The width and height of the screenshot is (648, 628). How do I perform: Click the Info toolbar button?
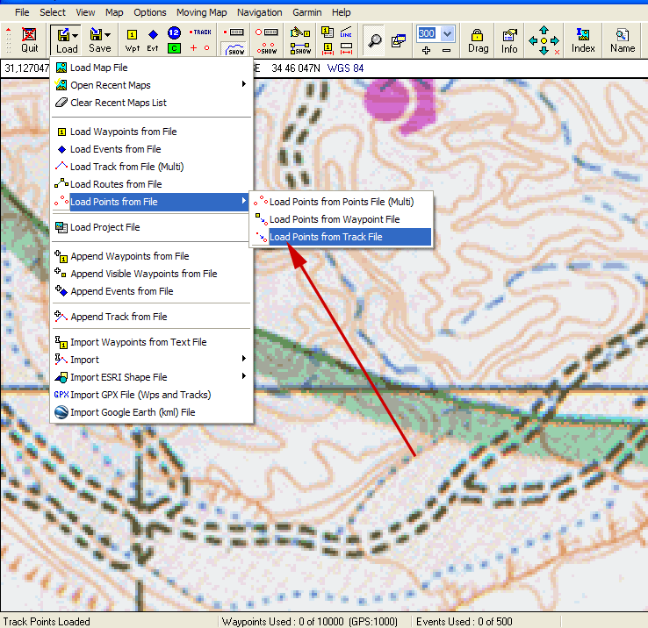coord(509,40)
